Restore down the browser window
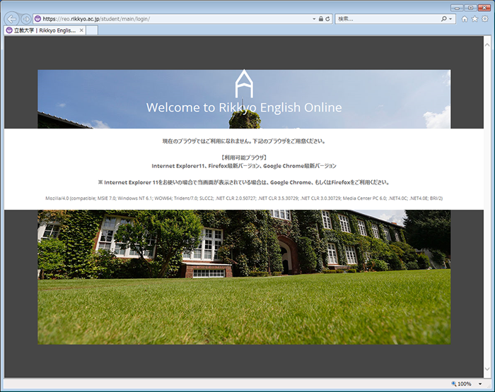Viewport: 495px width, 392px height. pos(470,8)
